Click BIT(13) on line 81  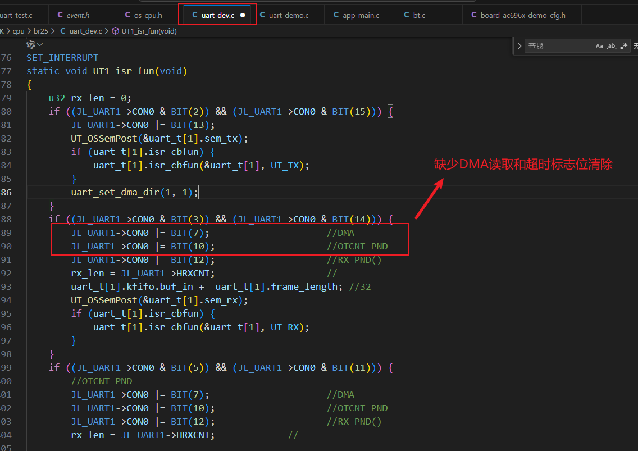coord(190,125)
